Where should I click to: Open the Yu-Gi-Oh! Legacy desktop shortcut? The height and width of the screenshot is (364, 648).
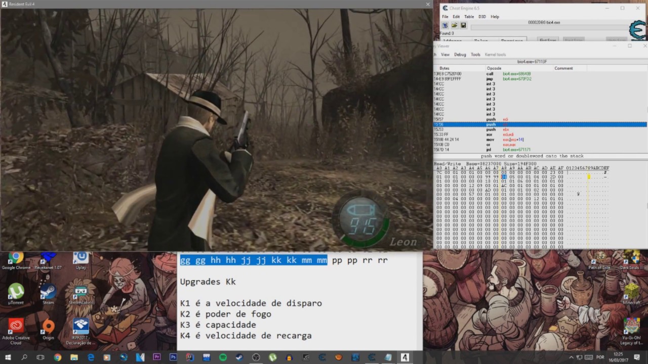[631, 331]
